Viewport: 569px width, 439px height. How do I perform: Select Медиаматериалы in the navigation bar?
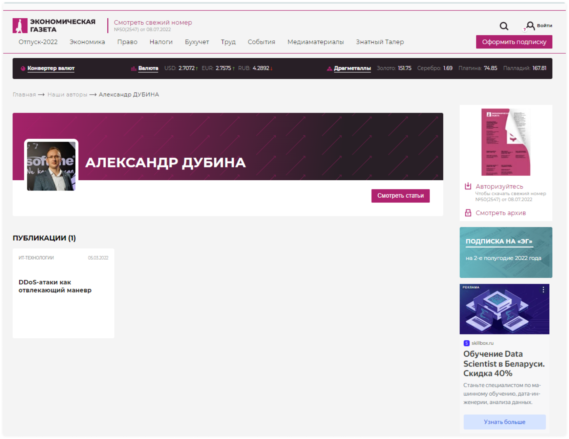(315, 42)
